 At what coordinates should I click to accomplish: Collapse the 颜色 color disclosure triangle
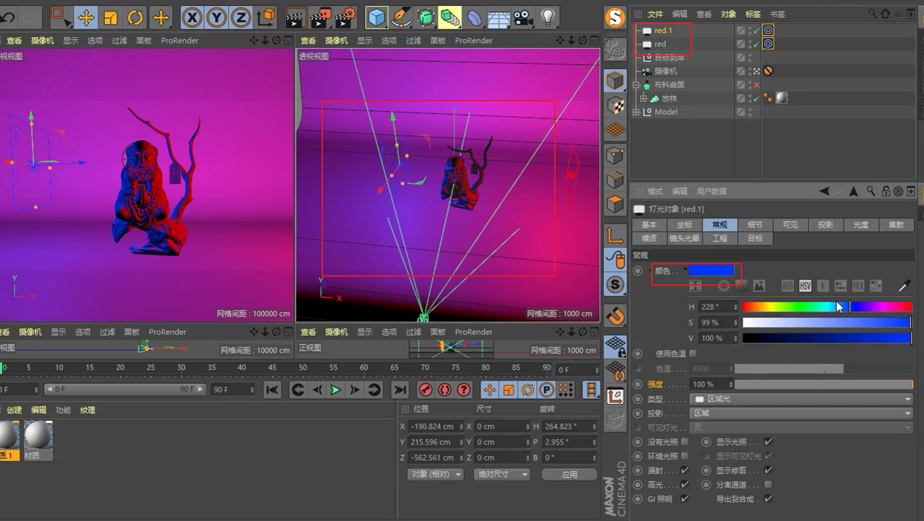tap(650, 270)
